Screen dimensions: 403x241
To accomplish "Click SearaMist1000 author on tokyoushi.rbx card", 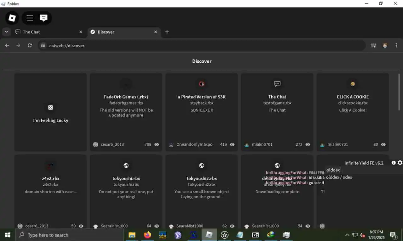I will click(114, 226).
